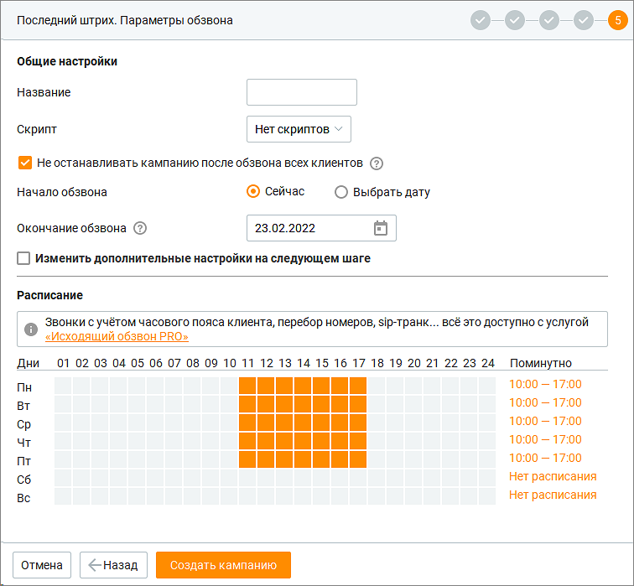
Task: Uncheck 'Не останавливать кампанию' checkbox
Action: 24,163
